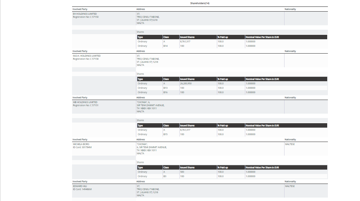This screenshot has height=201, width=360.
Task: Select Registration No: C 57150 text
Action: (x=86, y=17)
